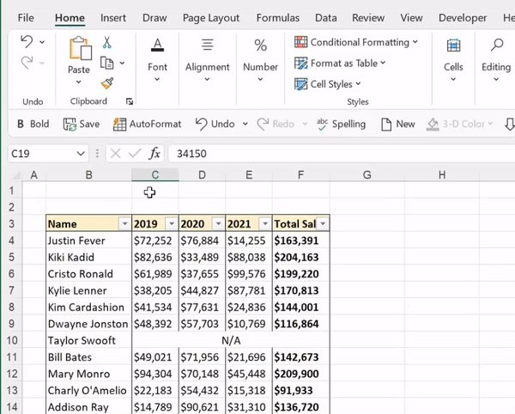Image resolution: width=515 pixels, height=414 pixels.
Task: Select row 10 header
Action: [x=11, y=340]
